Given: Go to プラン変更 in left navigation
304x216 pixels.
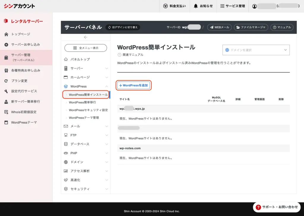Looking at the screenshot, I should (x=20, y=81).
